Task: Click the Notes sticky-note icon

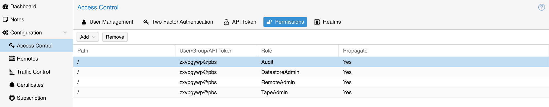Action: click(x=5, y=19)
